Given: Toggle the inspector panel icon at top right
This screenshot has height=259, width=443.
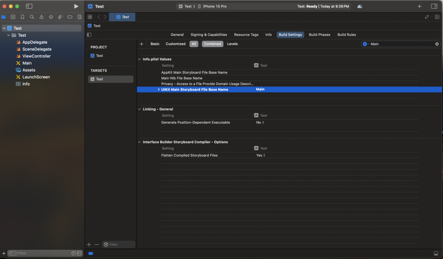Looking at the screenshot, I should (434, 6).
